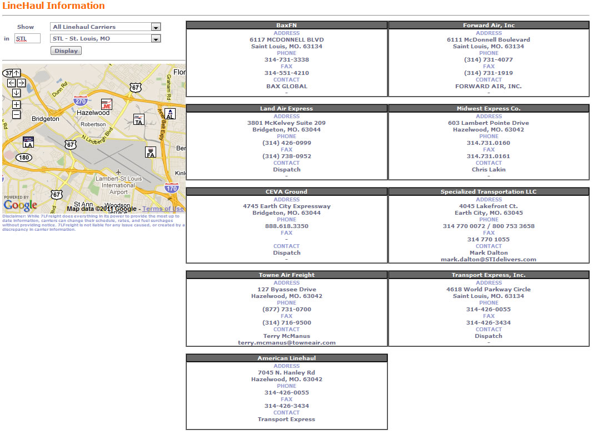Viewport: 593px width, 435px height.
Task: Click address 4618 World Parkway Circle
Action: coord(489,289)
